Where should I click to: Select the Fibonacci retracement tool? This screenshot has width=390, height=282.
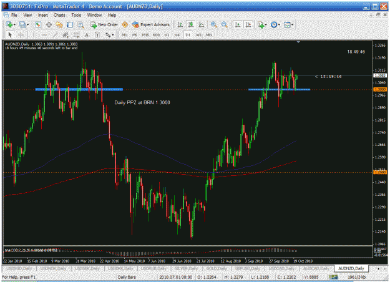76,35
